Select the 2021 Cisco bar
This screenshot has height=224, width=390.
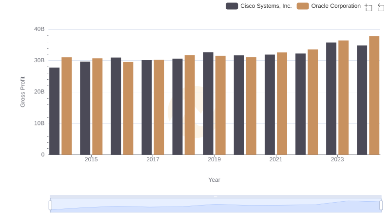tap(270, 105)
